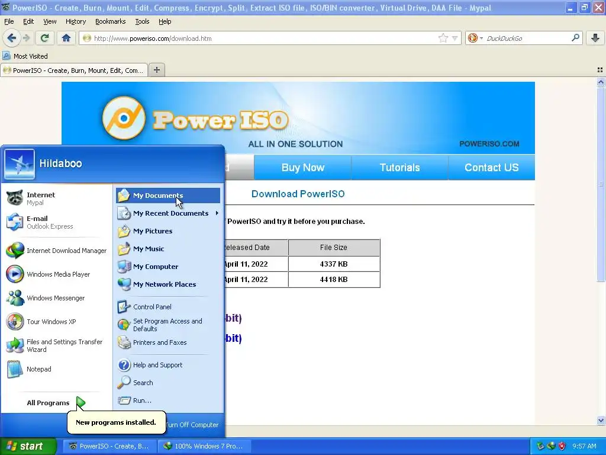
Task: Open a new tab with plus button
Action: tap(156, 70)
